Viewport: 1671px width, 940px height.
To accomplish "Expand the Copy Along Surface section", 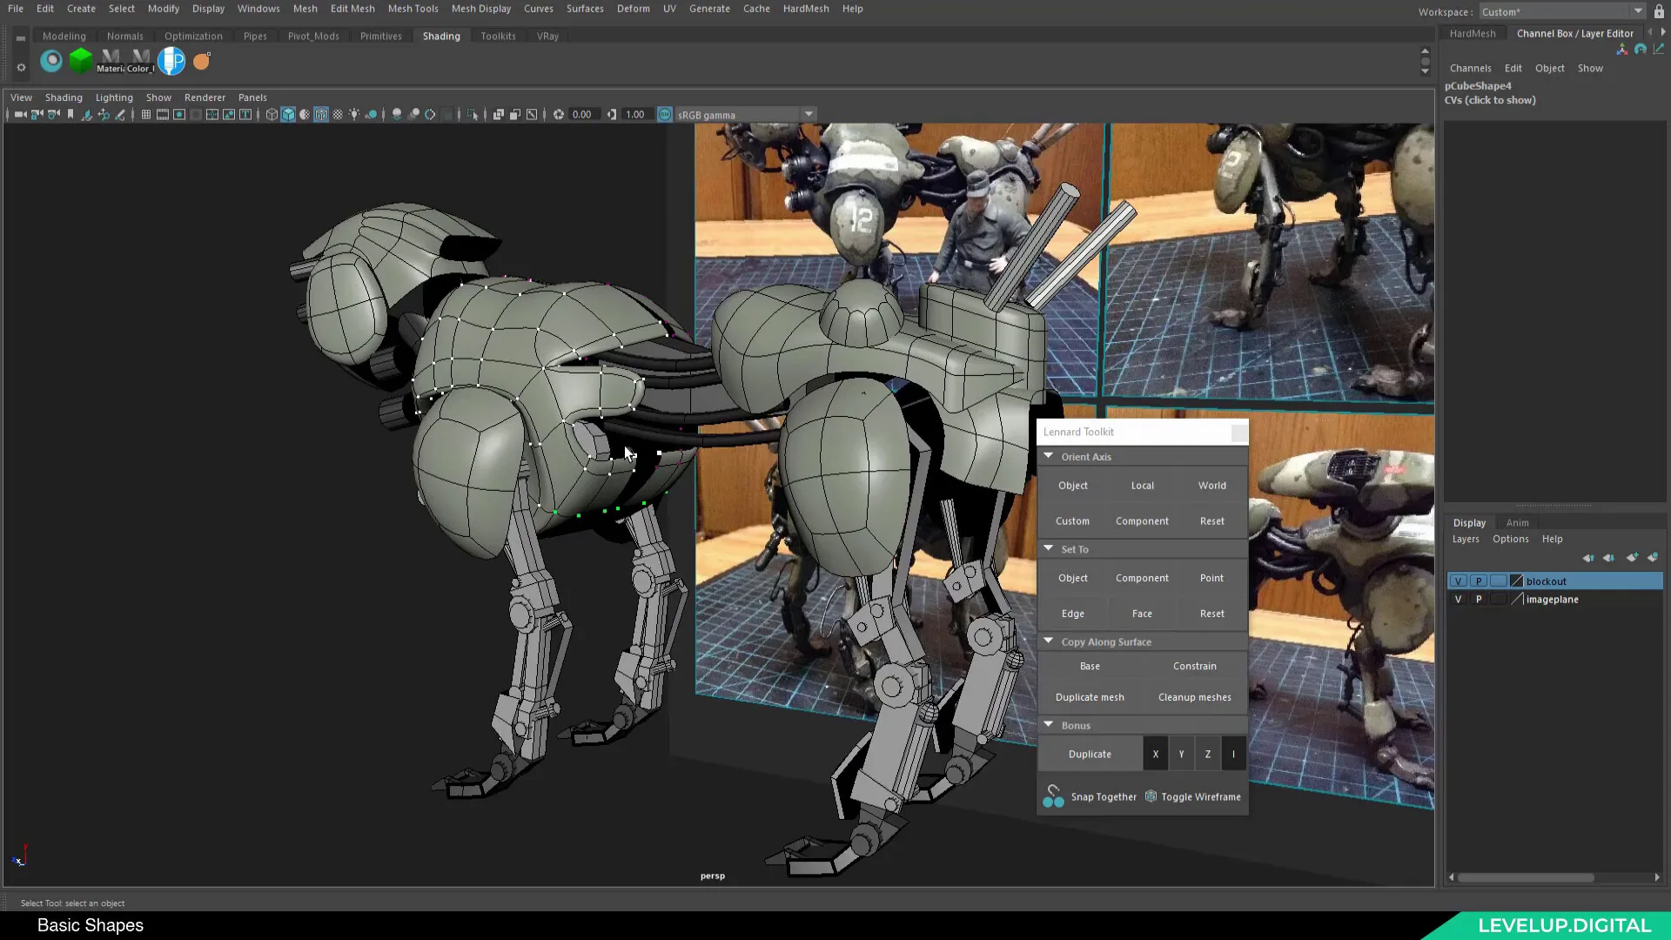I will (1047, 641).
